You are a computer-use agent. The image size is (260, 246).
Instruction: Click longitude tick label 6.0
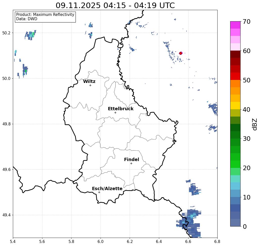(x=101, y=241)
